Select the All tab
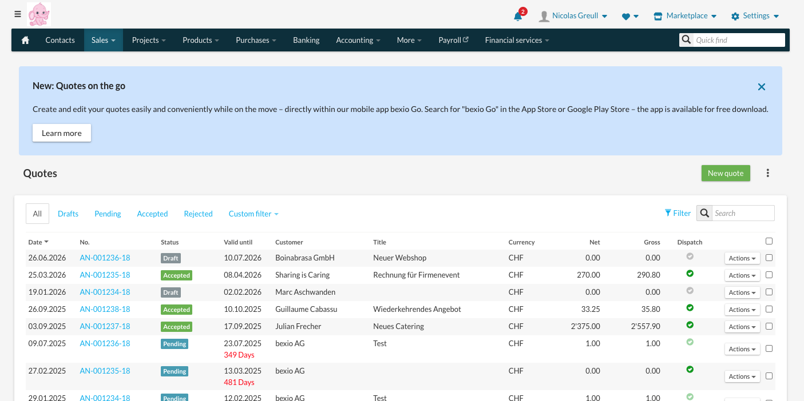 tap(37, 214)
